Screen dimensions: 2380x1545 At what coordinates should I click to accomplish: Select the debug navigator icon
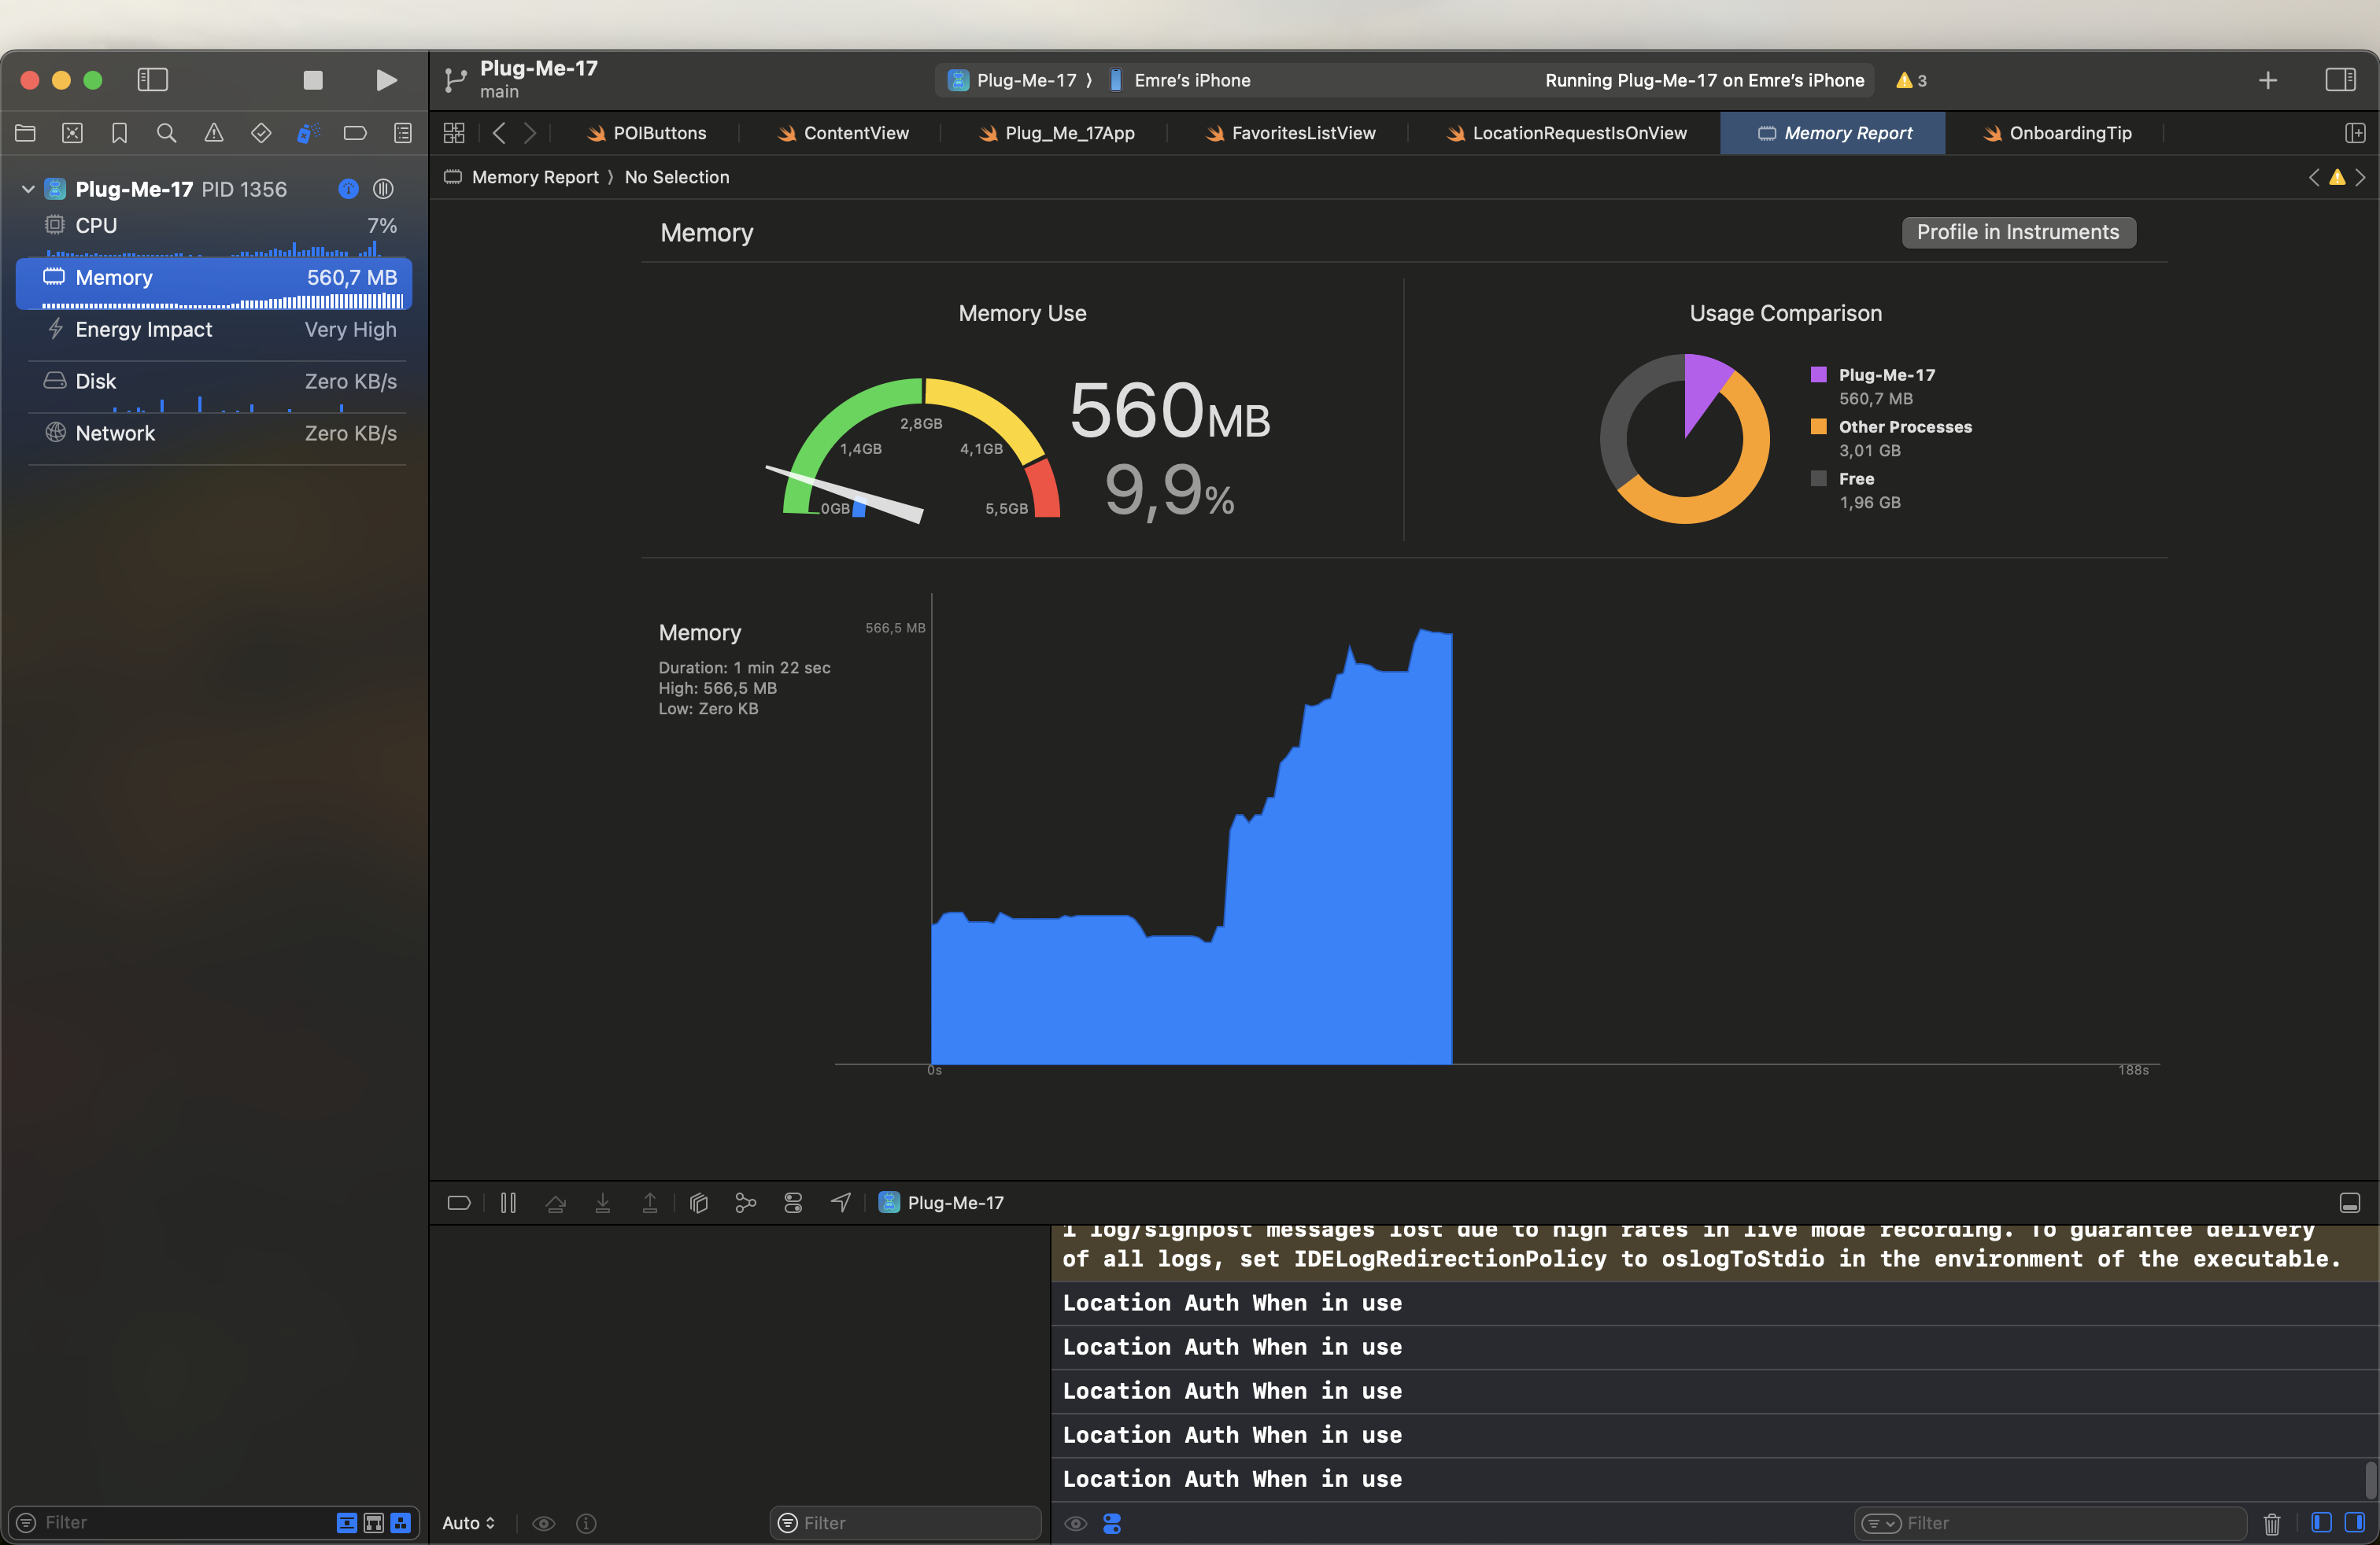[308, 133]
